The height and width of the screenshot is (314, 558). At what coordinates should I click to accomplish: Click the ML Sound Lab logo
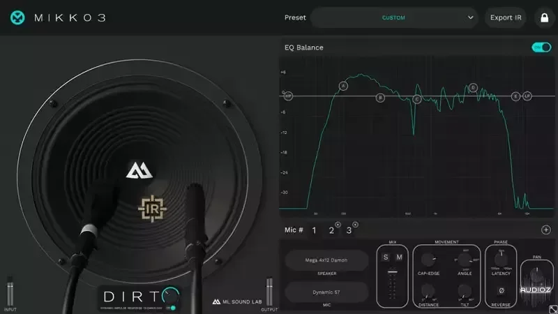237,302
